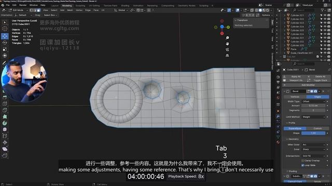Toggle Bevel modifier render display
The image size is (332, 186).
(315, 91)
